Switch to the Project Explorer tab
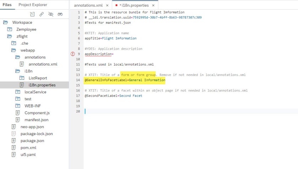 (33, 5)
